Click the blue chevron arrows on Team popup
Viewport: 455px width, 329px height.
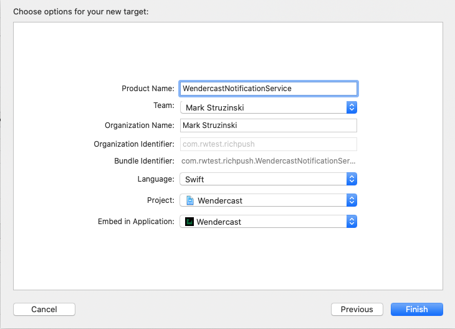coord(352,107)
